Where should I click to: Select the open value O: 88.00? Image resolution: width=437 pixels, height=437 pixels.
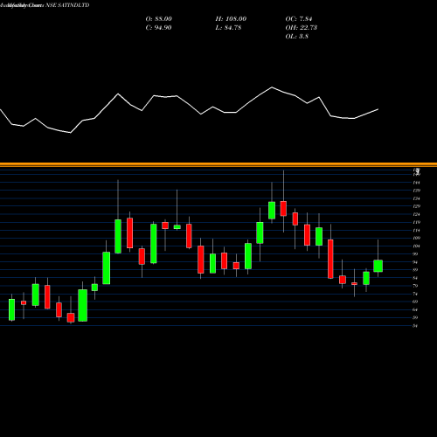[159, 19]
